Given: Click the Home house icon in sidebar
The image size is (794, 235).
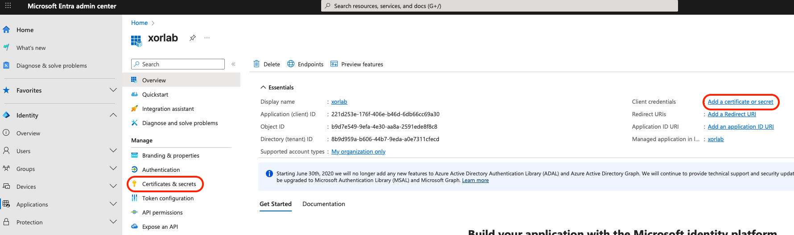Looking at the screenshot, I should (6, 29).
